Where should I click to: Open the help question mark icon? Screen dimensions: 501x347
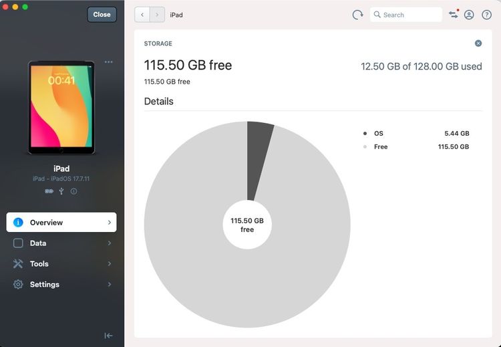486,15
